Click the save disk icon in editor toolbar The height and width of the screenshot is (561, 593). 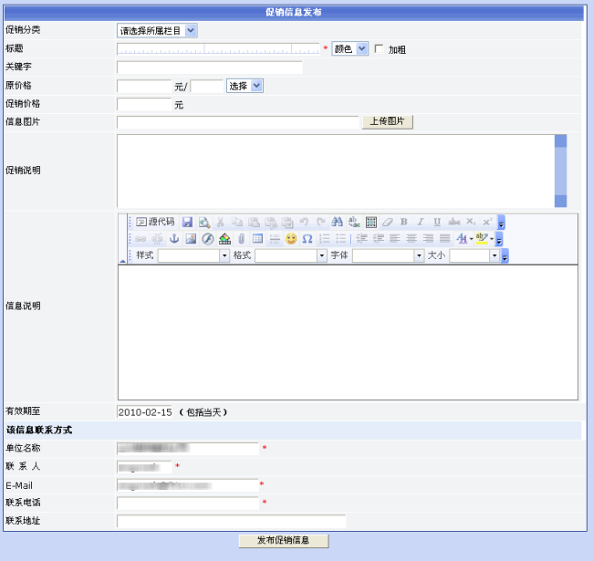tap(187, 222)
